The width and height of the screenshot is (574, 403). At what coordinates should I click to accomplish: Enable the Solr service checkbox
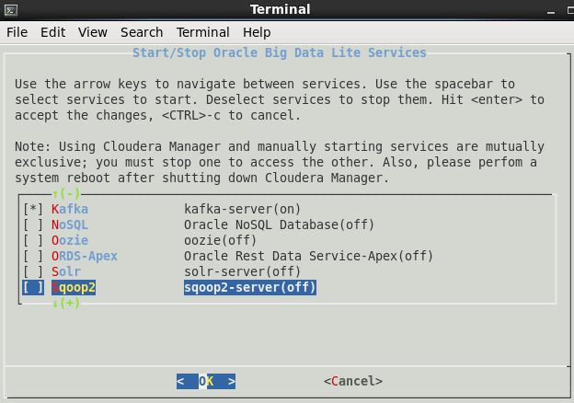tap(33, 271)
